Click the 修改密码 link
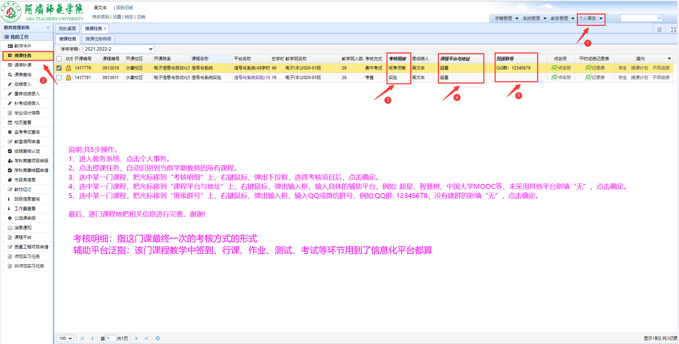This screenshot has height=344, width=679. (x=100, y=17)
